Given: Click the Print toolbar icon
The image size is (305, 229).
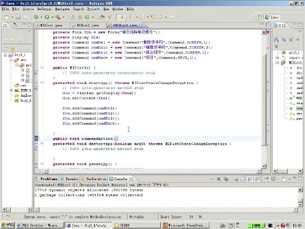Looking at the screenshot, I should [x=25, y=17].
